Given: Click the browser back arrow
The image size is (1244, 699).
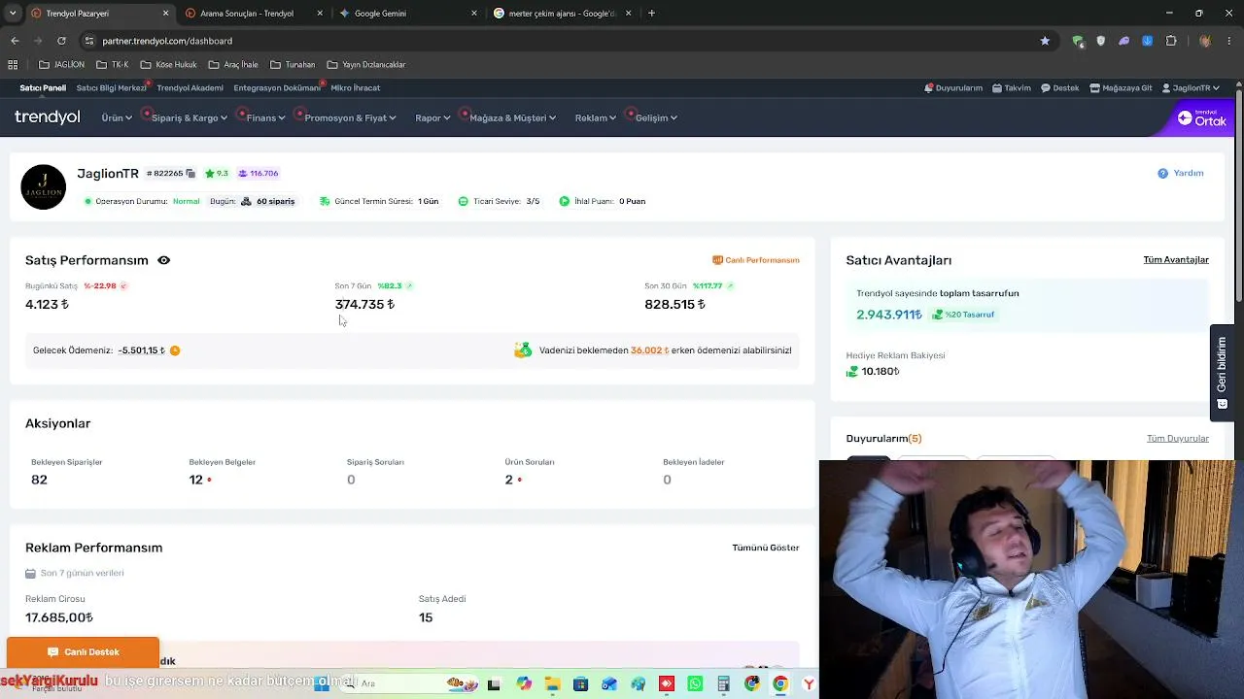Looking at the screenshot, I should coord(15,41).
